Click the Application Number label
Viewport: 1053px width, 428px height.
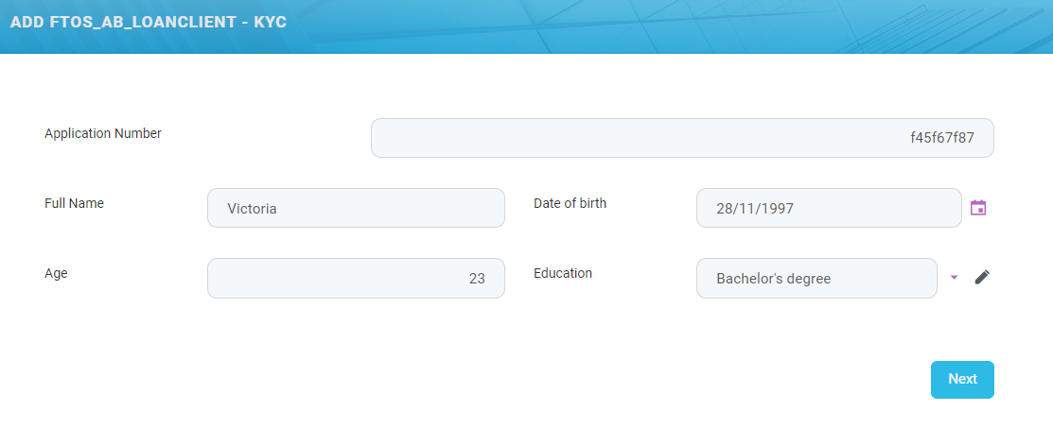tap(103, 133)
